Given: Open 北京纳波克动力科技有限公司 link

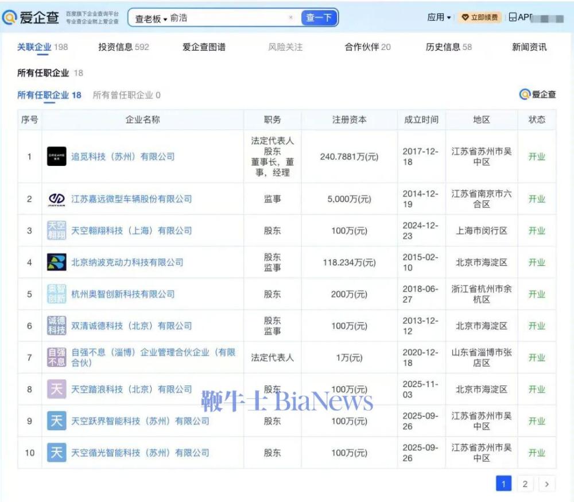Looking at the screenshot, I should click(127, 262).
